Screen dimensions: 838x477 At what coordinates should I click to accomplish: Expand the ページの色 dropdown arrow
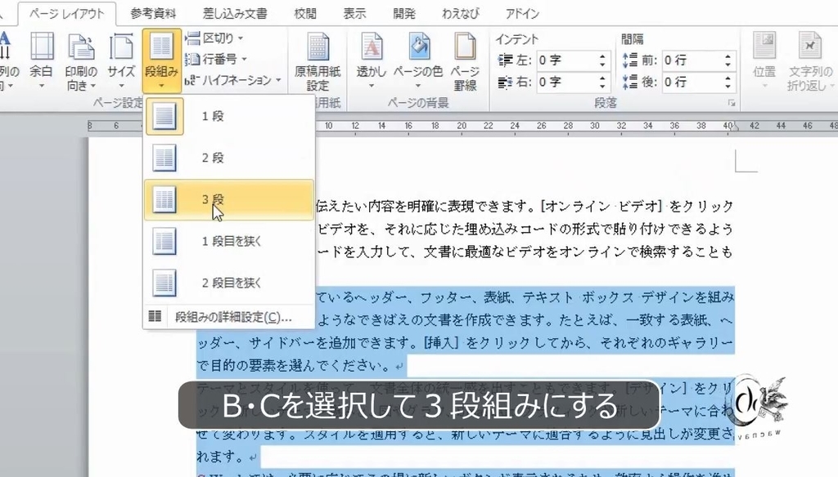coord(418,86)
